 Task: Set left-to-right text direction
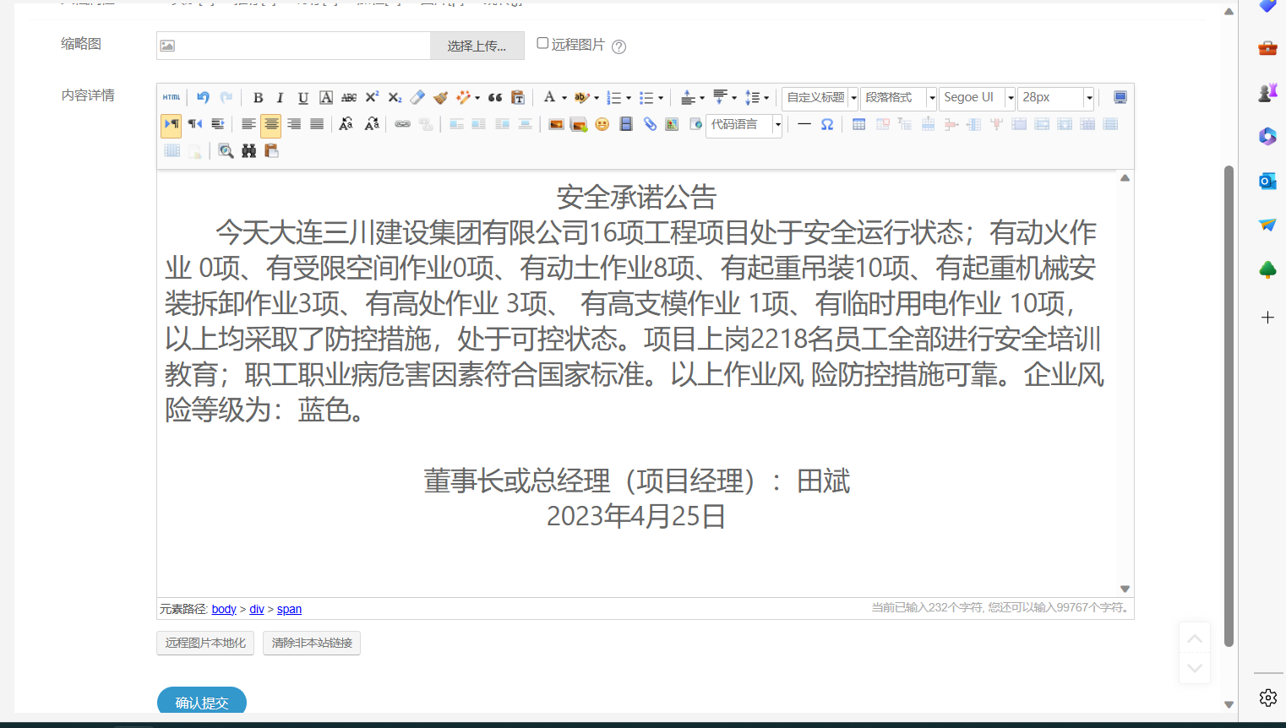pos(172,125)
